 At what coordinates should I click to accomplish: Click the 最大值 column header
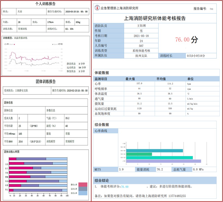tap(130, 79)
